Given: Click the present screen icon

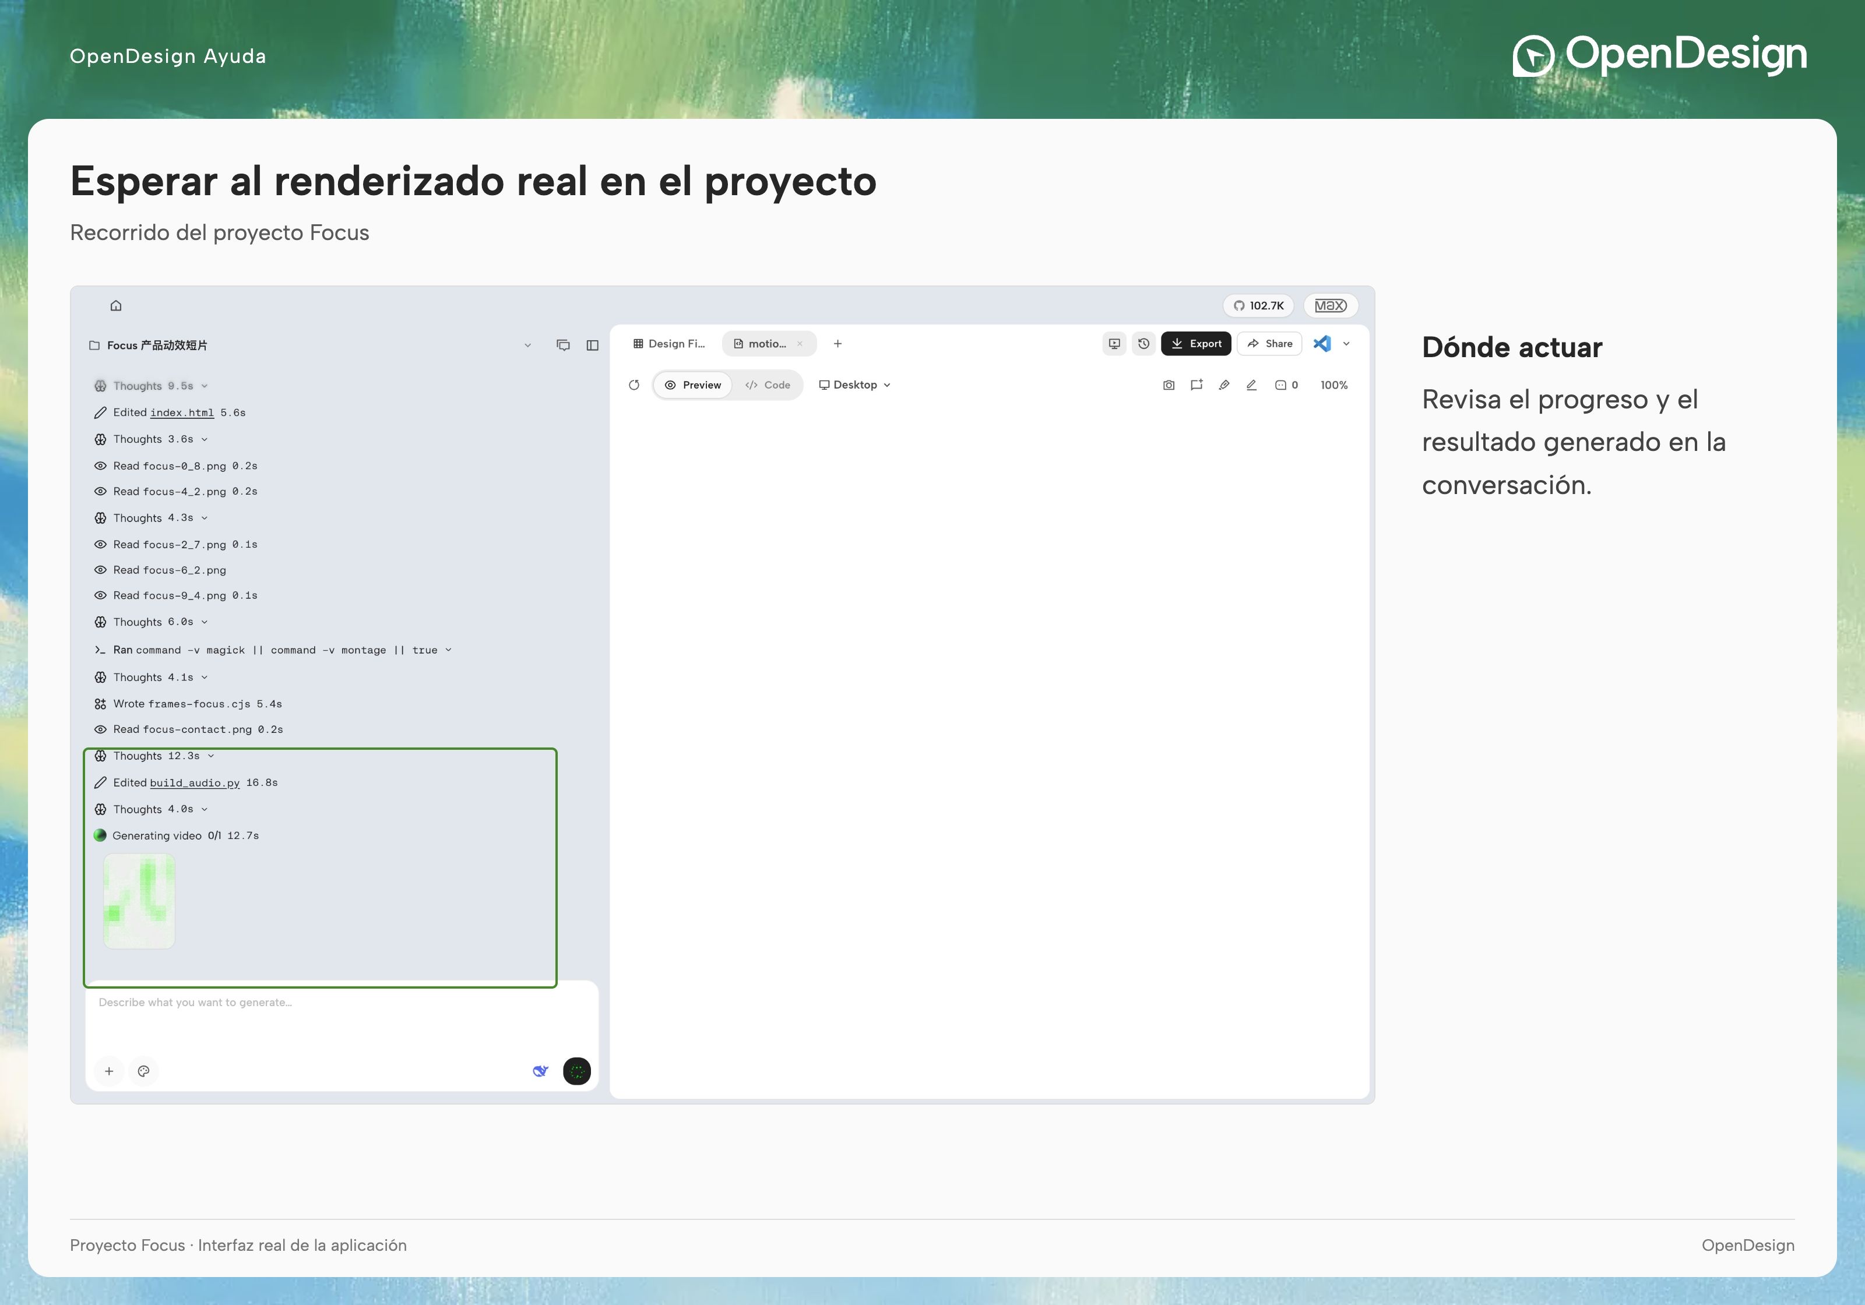Looking at the screenshot, I should click(1114, 344).
